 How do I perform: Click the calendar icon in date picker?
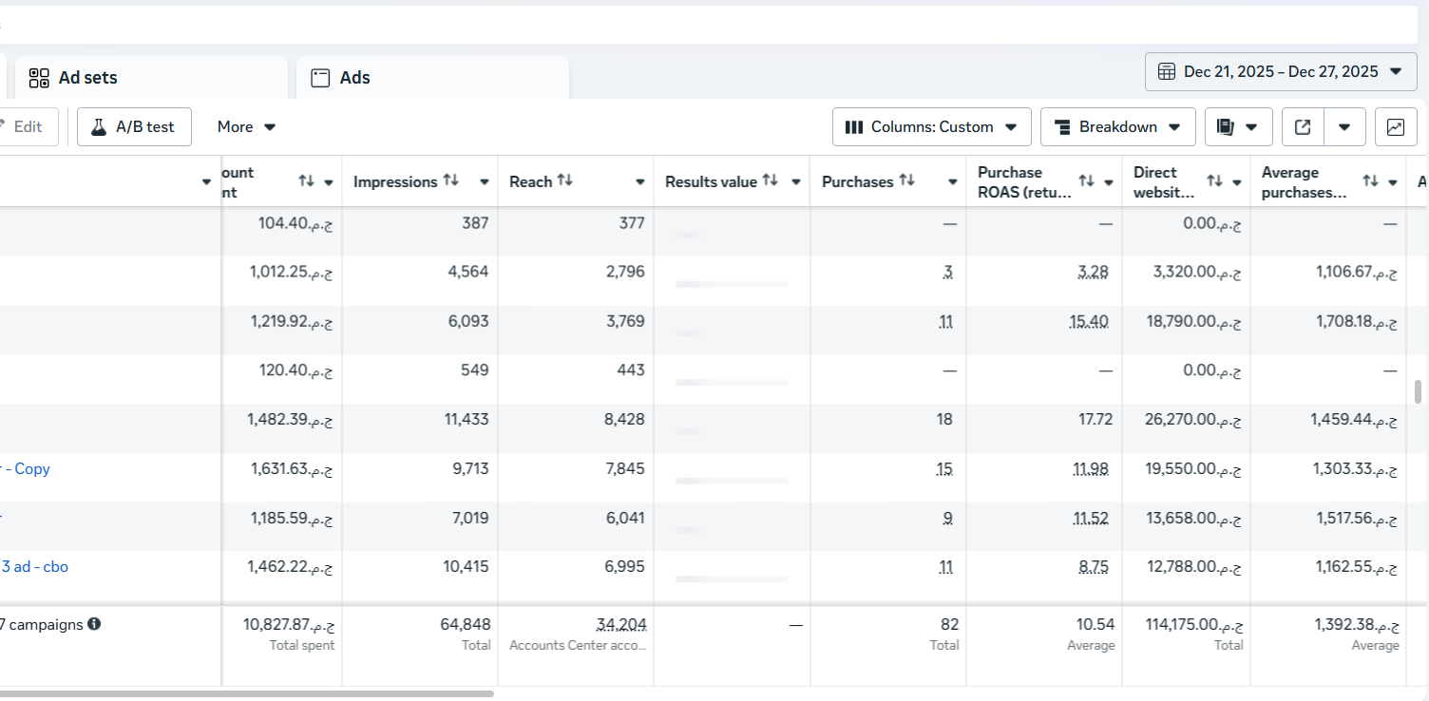click(1166, 70)
